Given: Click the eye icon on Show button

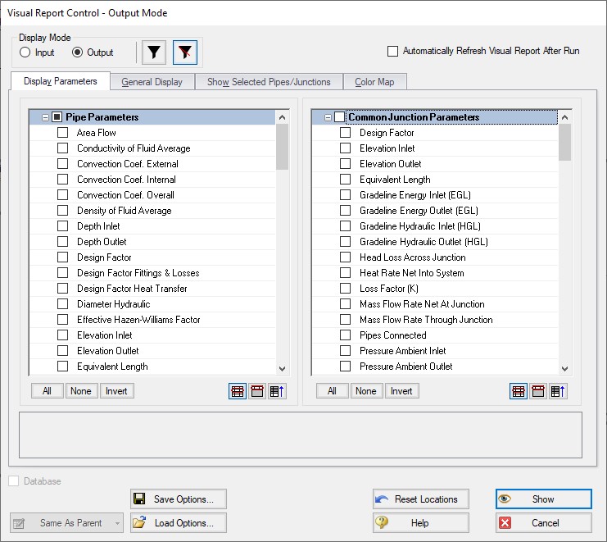Looking at the screenshot, I should point(505,499).
